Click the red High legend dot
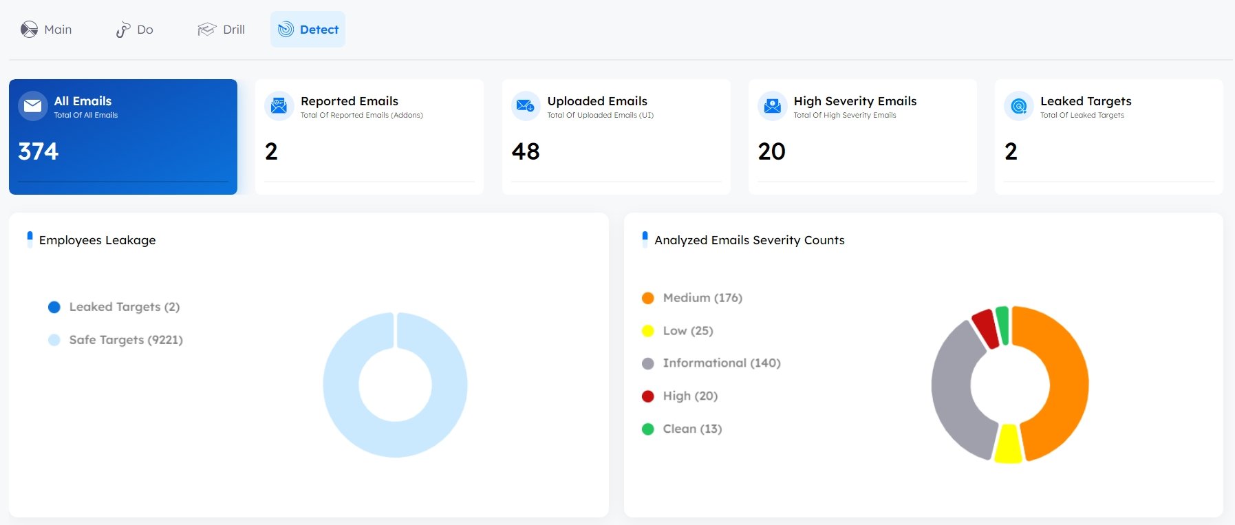Screen dimensions: 1235x525 point(647,396)
